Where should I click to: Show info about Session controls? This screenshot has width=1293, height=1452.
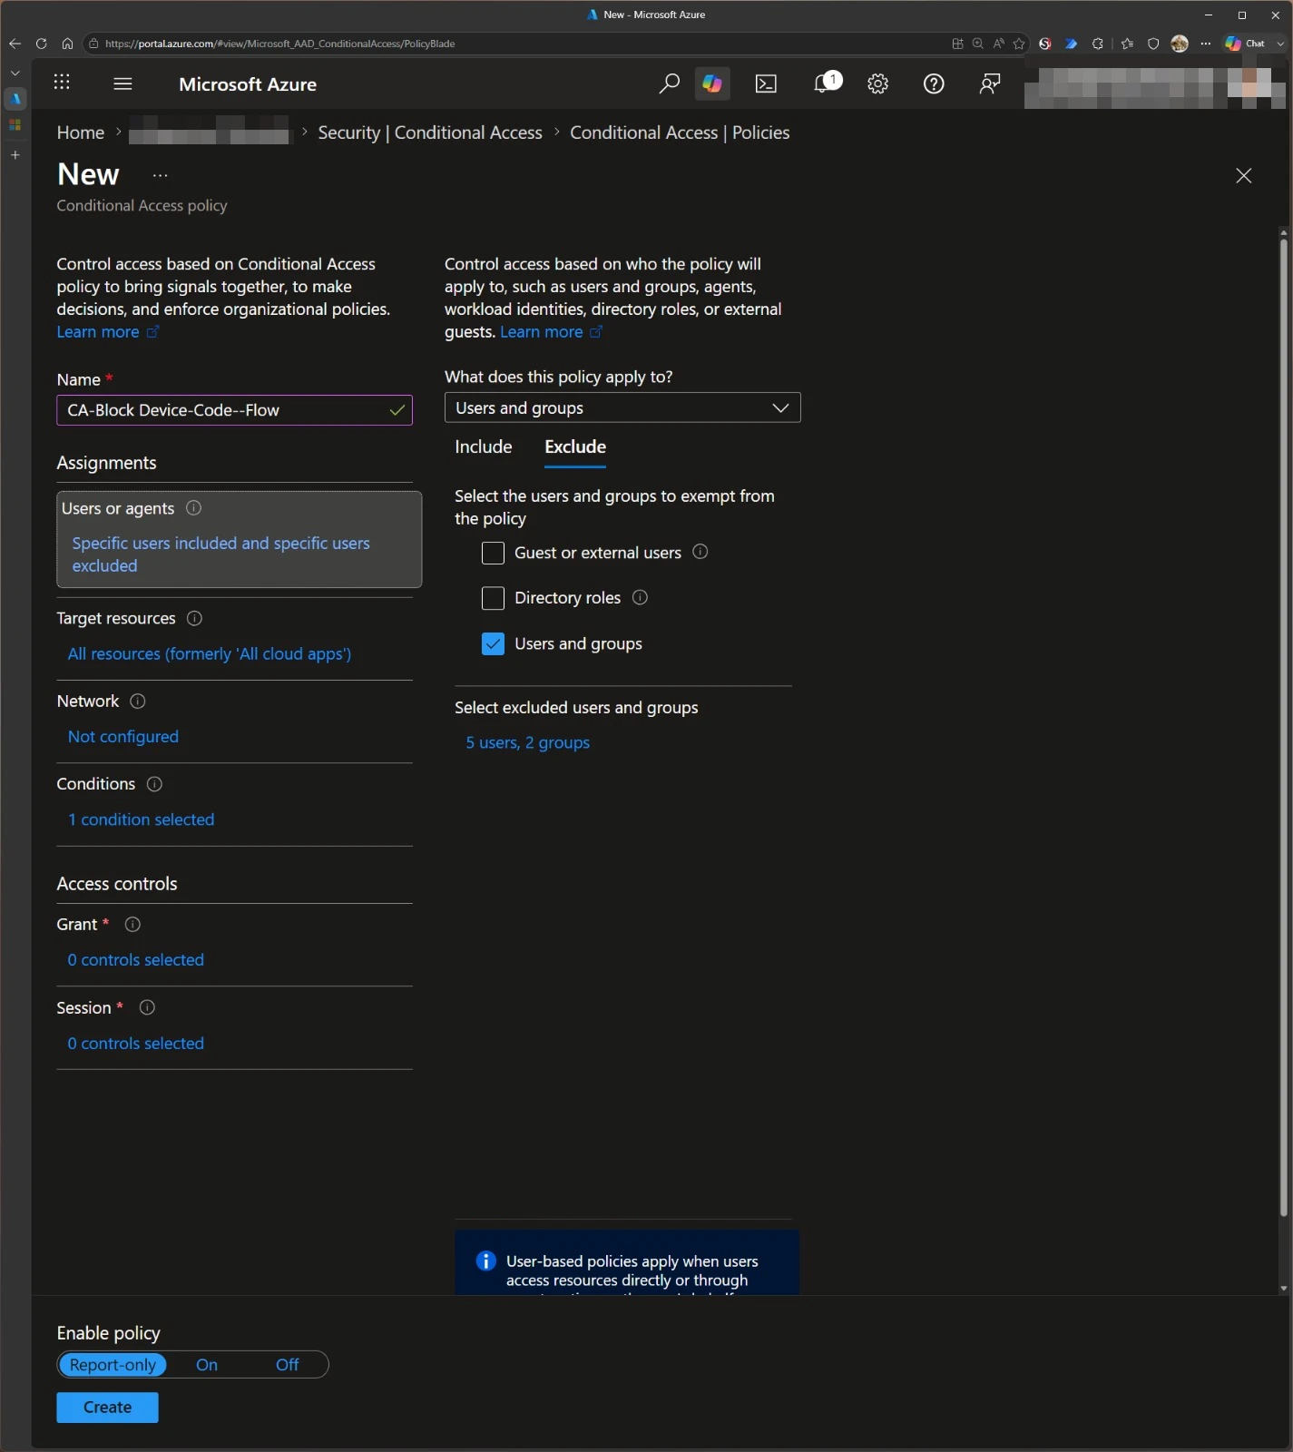coord(147,1007)
